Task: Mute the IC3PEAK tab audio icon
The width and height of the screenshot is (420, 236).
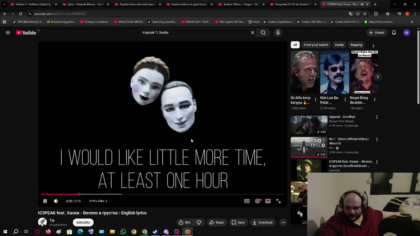Action: click(362, 4)
